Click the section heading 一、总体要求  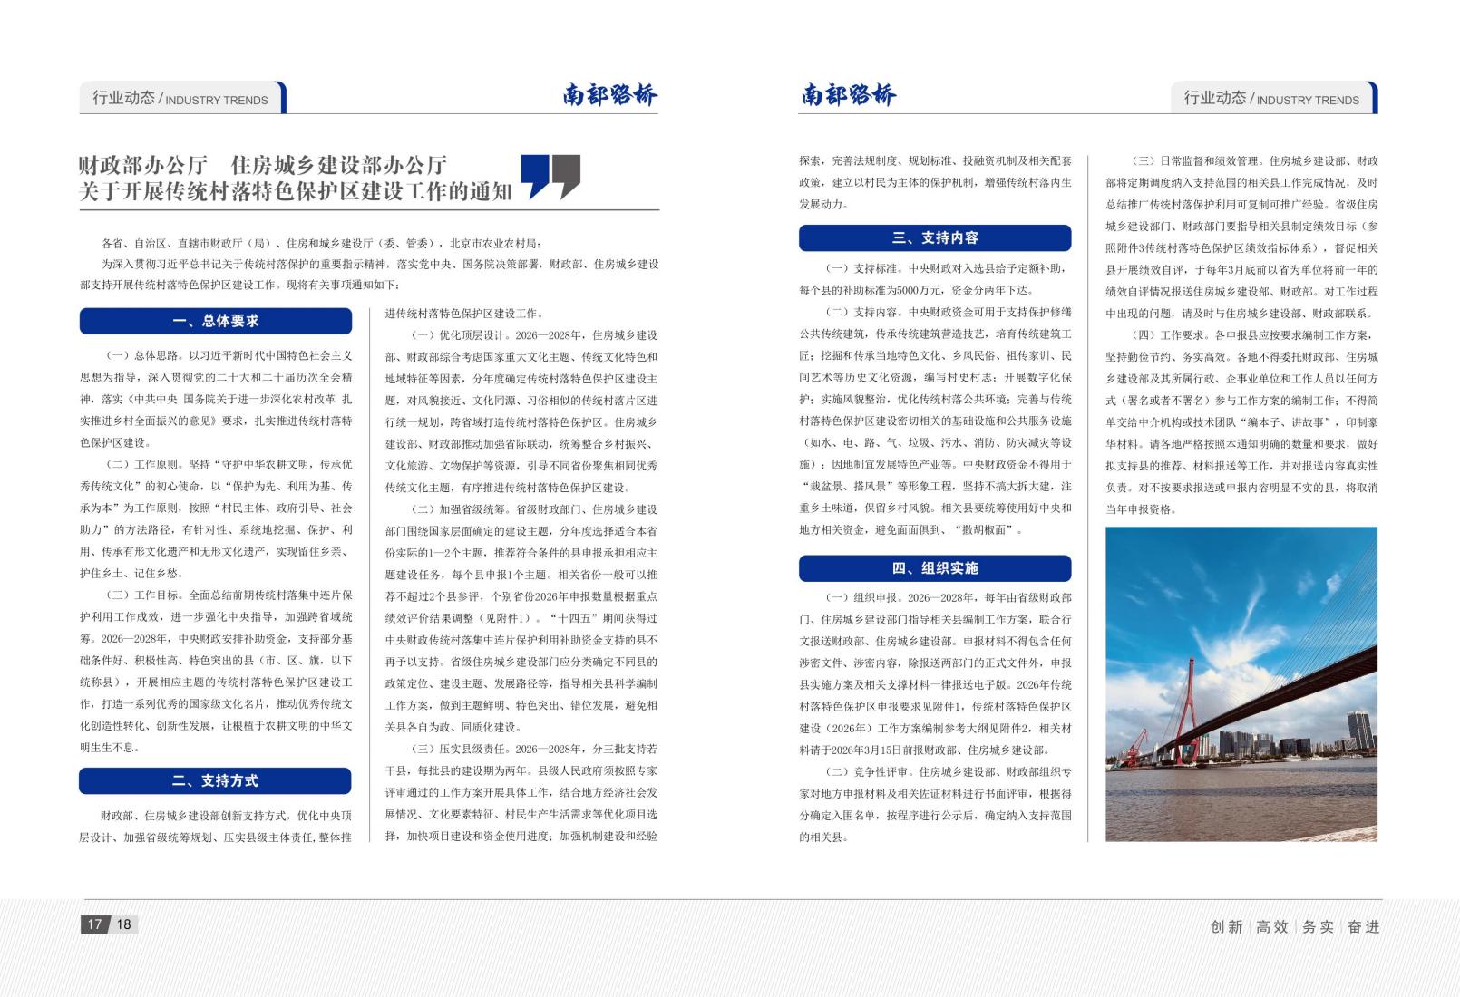tap(216, 321)
